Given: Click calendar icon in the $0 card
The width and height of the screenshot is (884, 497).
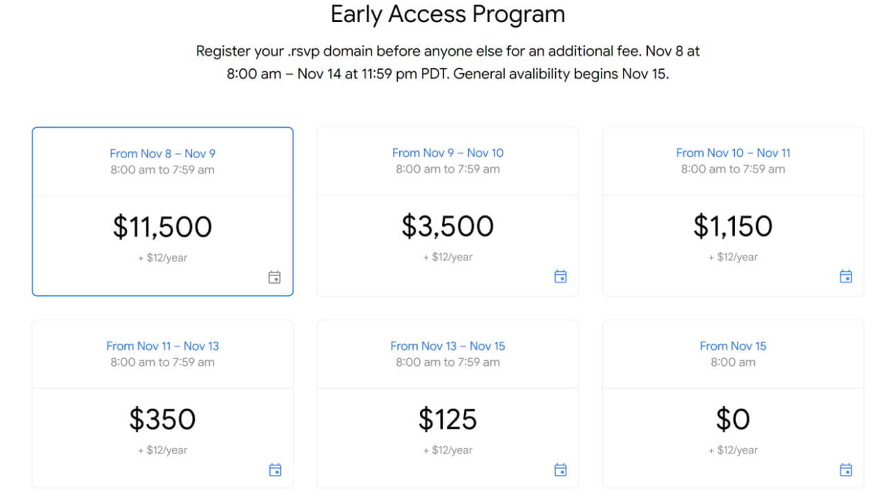Looking at the screenshot, I should pos(845,470).
